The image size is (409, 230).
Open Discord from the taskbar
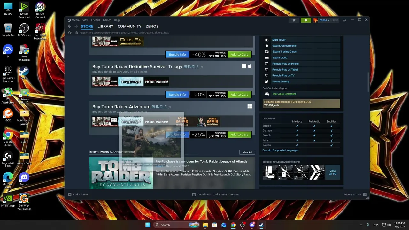pyautogui.click(x=252, y=225)
